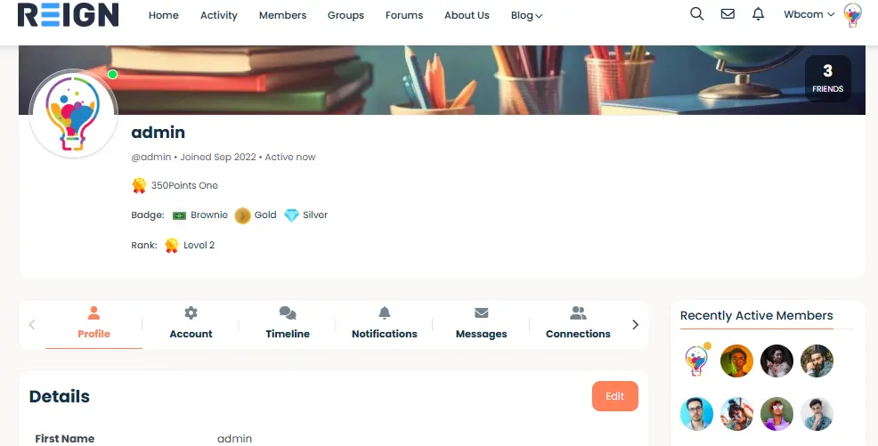Viewport: 878px width, 446px height.
Task: Open admin's large profile avatar
Action: (73, 114)
